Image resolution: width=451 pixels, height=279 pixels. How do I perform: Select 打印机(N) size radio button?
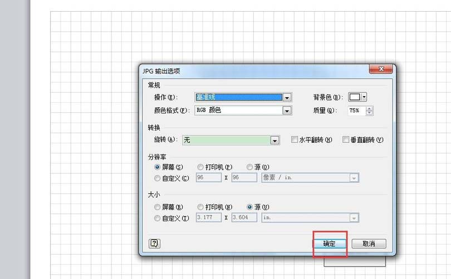click(200, 207)
